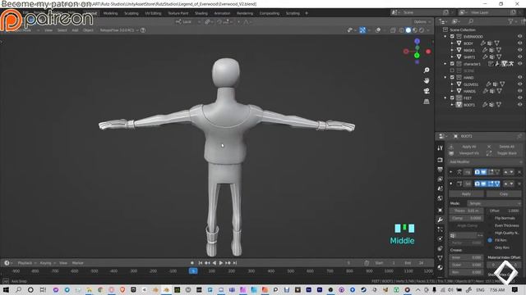The image size is (526, 295).
Task: Open the Add Modifier dropdown
Action: point(486,162)
